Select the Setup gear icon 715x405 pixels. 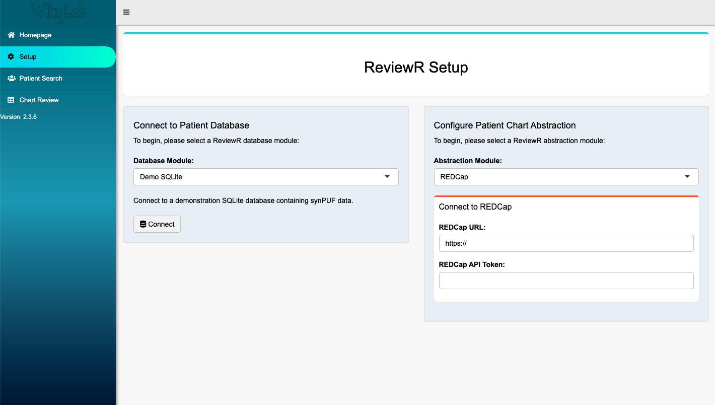[11, 57]
